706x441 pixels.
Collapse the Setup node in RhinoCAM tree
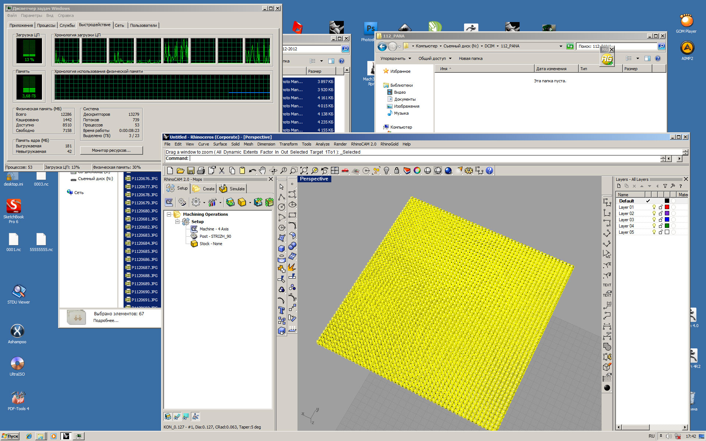pyautogui.click(x=177, y=222)
